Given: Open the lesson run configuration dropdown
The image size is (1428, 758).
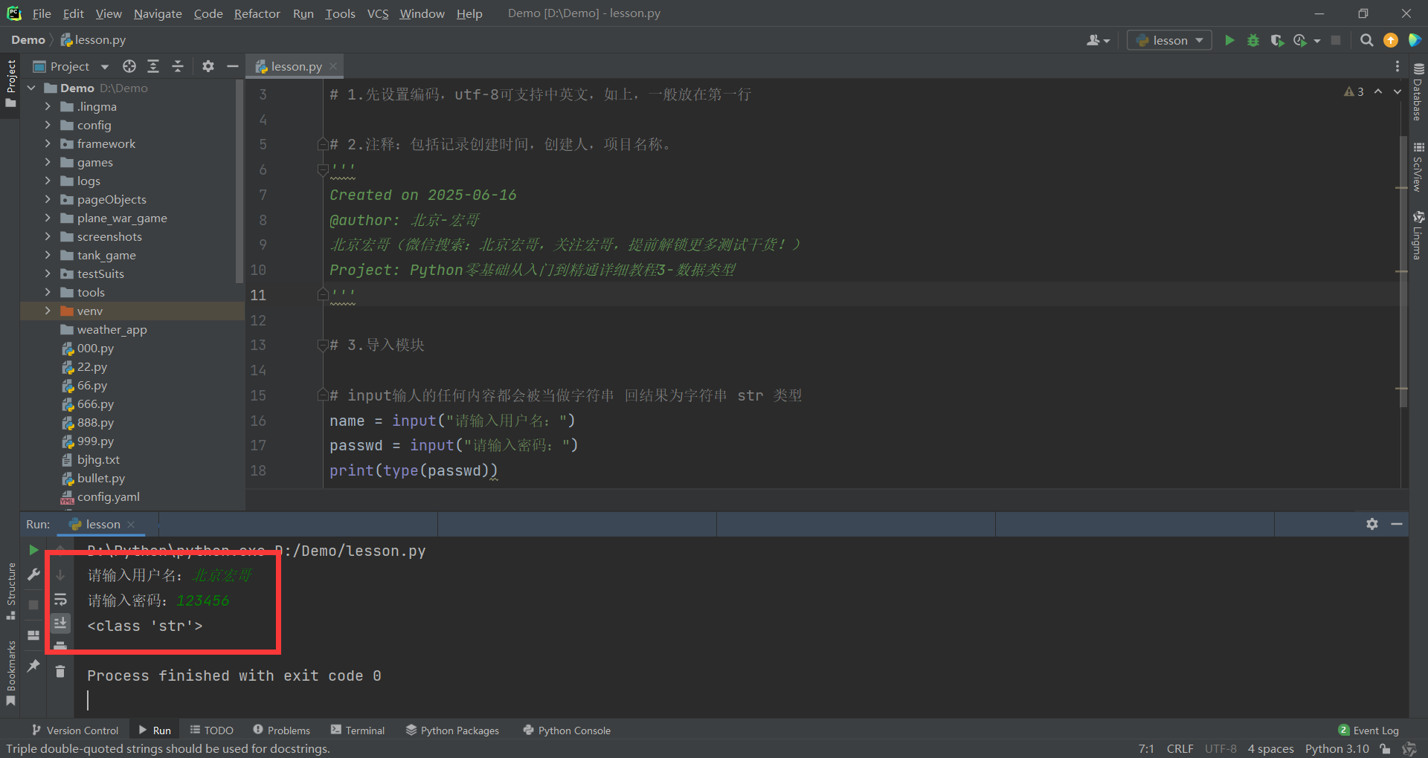Looking at the screenshot, I should pos(1169,40).
